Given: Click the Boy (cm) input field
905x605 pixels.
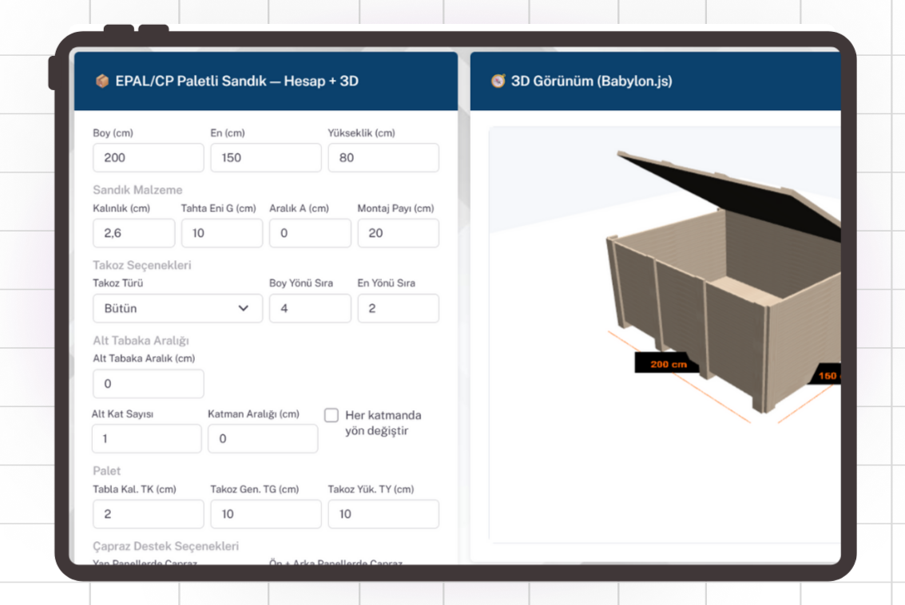Looking at the screenshot, I should click(x=148, y=158).
